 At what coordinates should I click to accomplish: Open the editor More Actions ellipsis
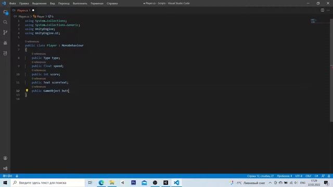click(328, 10)
